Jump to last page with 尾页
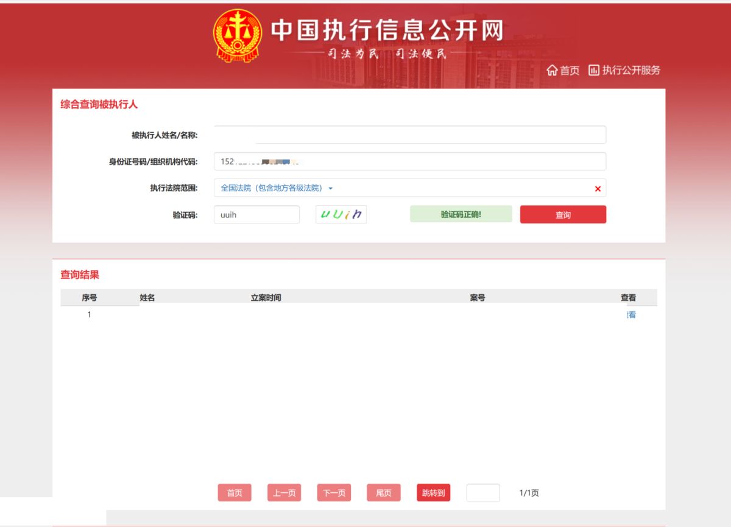This screenshot has width=731, height=527. click(383, 493)
